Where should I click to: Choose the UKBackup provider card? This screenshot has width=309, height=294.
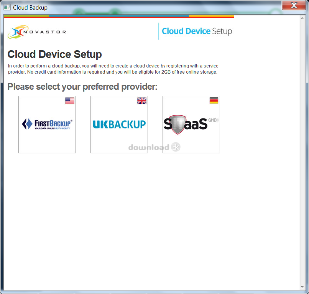coord(119,125)
